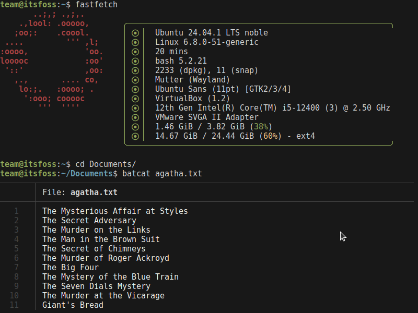418x313 pixels.
Task: Click the bullet icon beside the 20 mins uptime
Action: (135, 51)
